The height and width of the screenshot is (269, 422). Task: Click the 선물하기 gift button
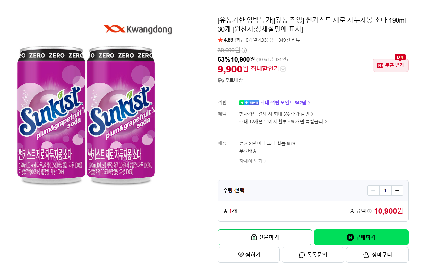point(265,237)
